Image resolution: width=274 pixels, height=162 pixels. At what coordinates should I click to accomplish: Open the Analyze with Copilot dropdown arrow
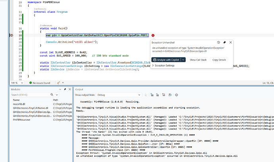[x=183, y=60]
